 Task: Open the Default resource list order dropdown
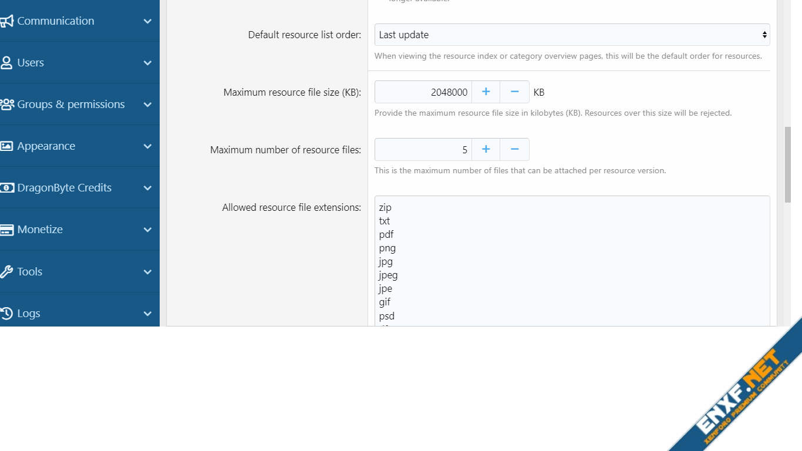click(x=572, y=35)
